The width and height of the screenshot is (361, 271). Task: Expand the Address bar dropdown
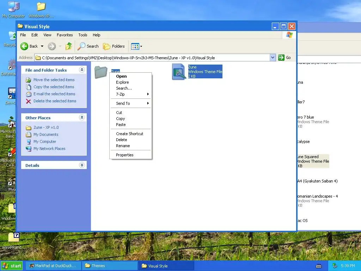tap(273, 58)
